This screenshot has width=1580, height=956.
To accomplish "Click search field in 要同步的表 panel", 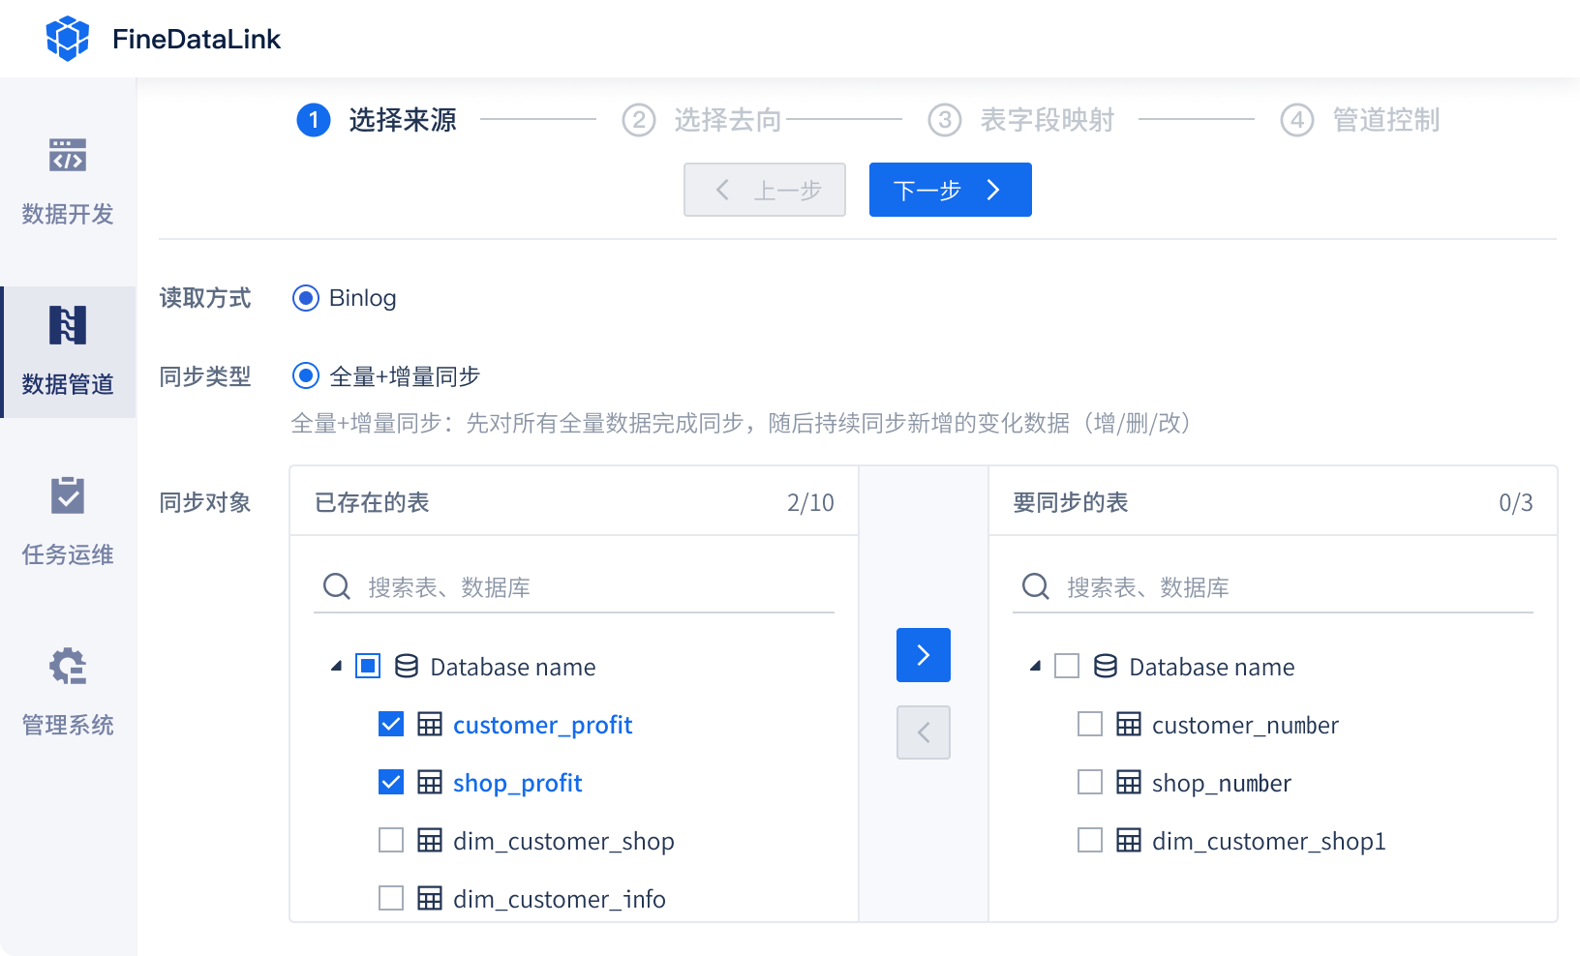I will click(1273, 586).
